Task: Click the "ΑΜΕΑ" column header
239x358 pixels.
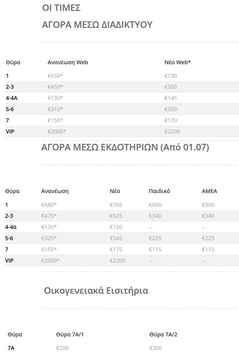Action: (x=209, y=191)
